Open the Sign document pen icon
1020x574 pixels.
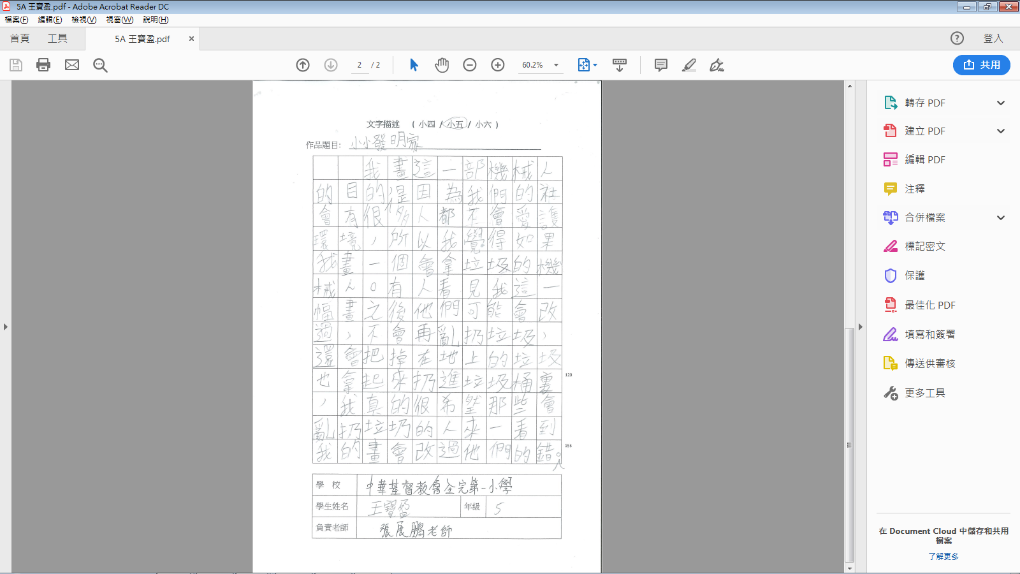point(717,65)
